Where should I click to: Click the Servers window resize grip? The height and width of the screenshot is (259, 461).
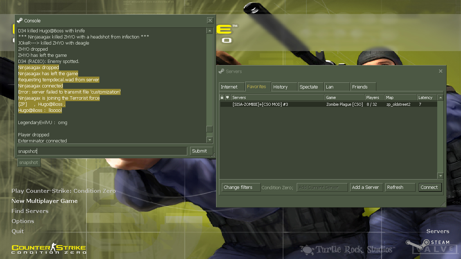click(x=443, y=204)
